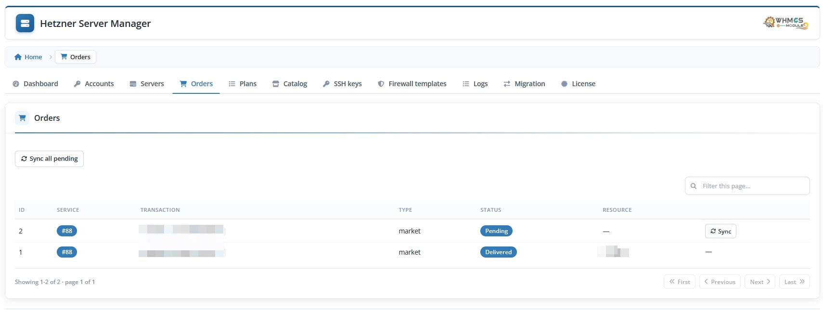
Task: Click the Showing 1-2 of 2 text
Action: [55, 282]
